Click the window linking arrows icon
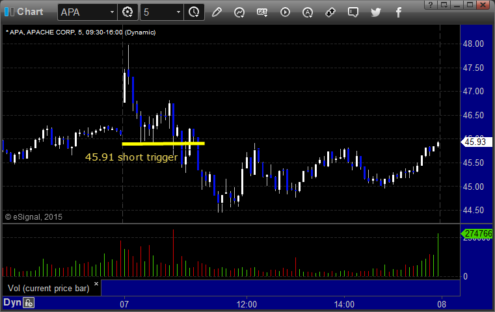The image size is (495, 312). coord(330,12)
